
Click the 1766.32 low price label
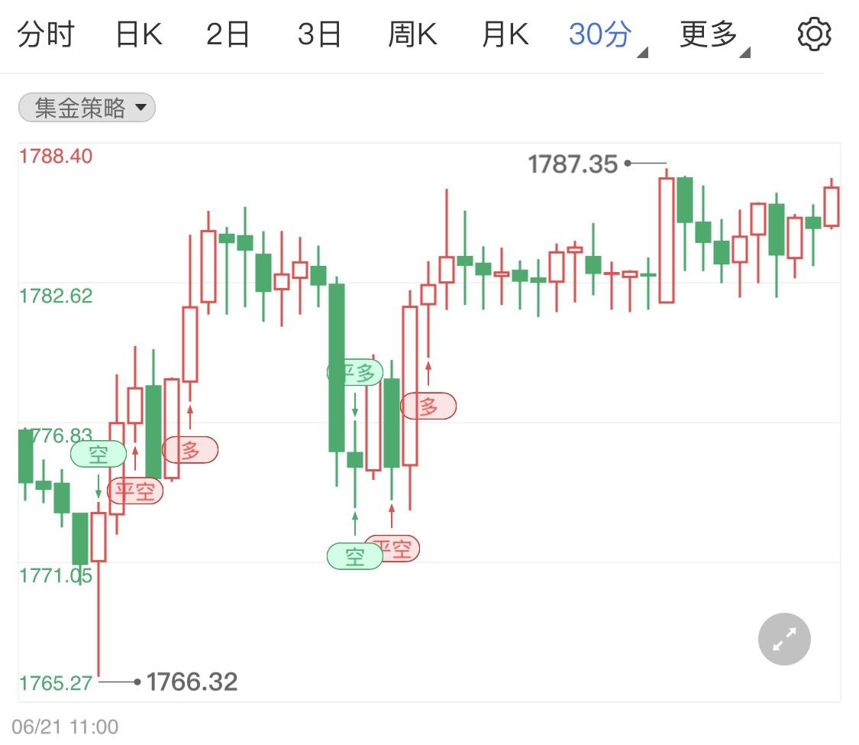[x=192, y=682]
